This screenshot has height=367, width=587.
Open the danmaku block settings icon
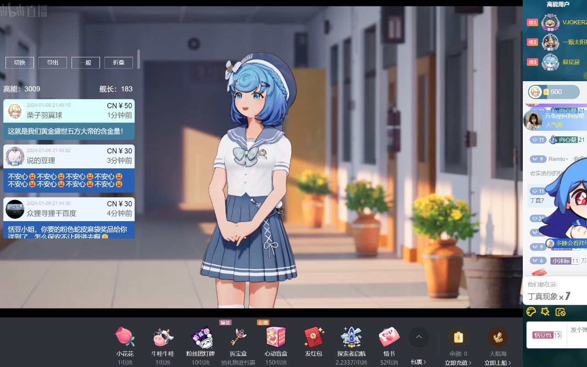point(560,312)
